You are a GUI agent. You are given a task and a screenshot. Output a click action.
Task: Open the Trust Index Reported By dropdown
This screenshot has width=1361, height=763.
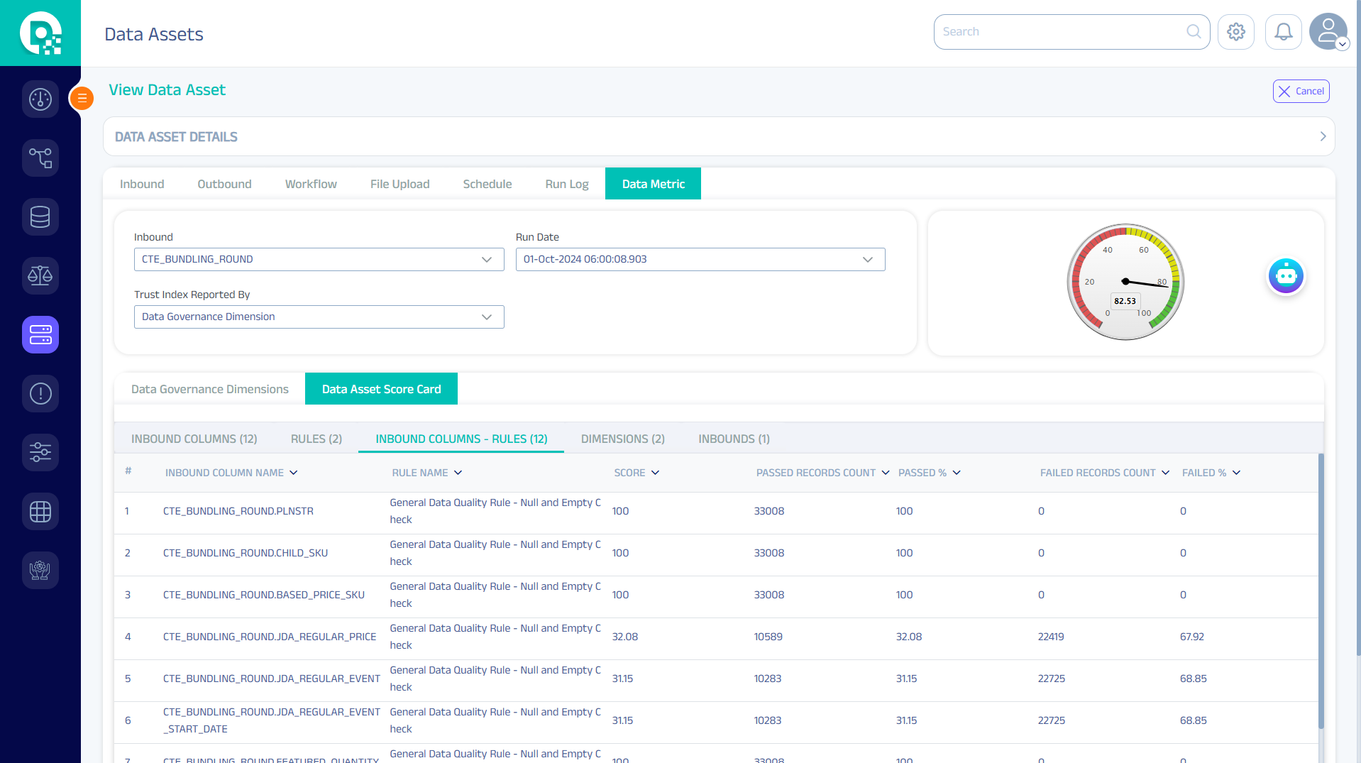[x=319, y=317]
